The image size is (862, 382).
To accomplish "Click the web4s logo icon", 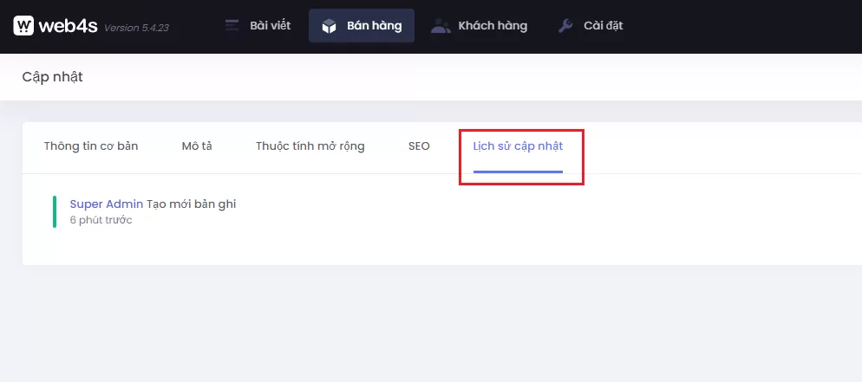I will pos(23,26).
